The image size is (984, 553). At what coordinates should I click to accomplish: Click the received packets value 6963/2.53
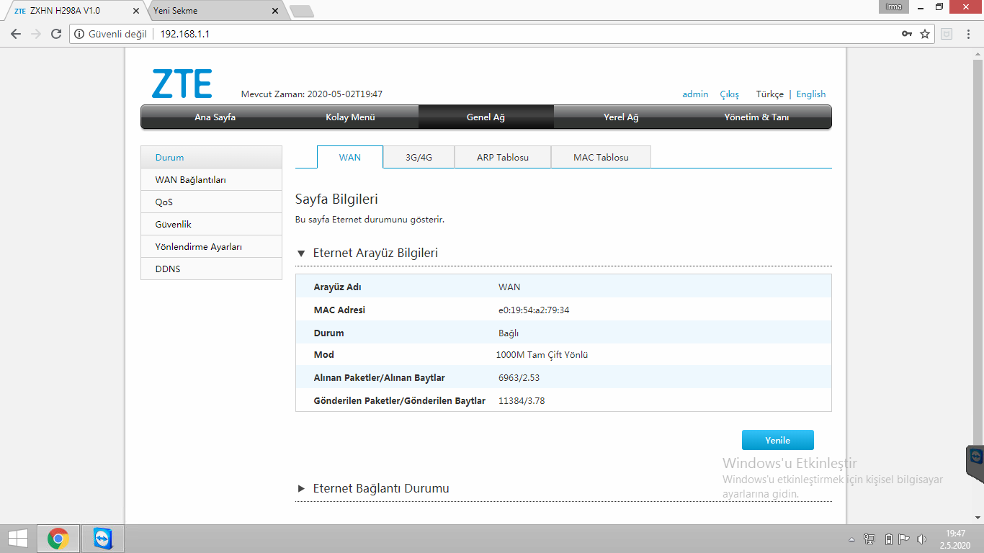point(519,378)
